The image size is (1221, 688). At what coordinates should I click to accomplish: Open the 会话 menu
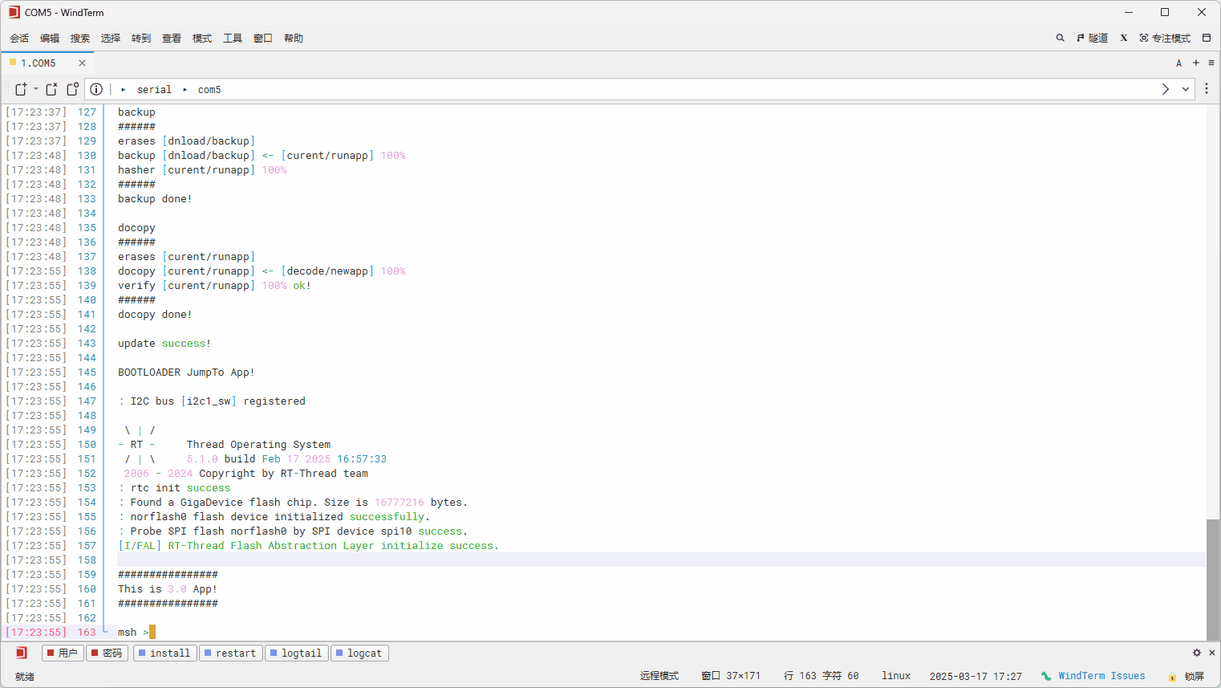coord(19,38)
